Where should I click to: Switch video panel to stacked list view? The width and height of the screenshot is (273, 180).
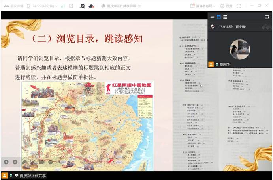225,17
